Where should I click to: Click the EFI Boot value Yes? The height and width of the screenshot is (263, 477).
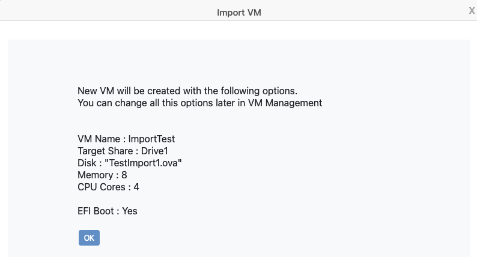(130, 211)
